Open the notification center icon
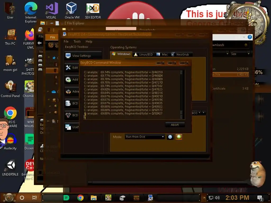 (x=260, y=198)
